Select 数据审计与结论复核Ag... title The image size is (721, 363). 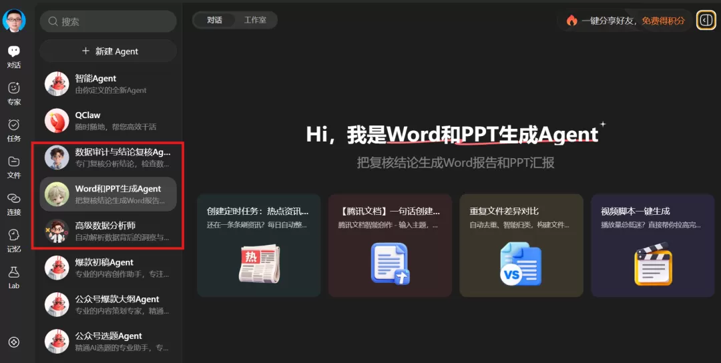(123, 151)
